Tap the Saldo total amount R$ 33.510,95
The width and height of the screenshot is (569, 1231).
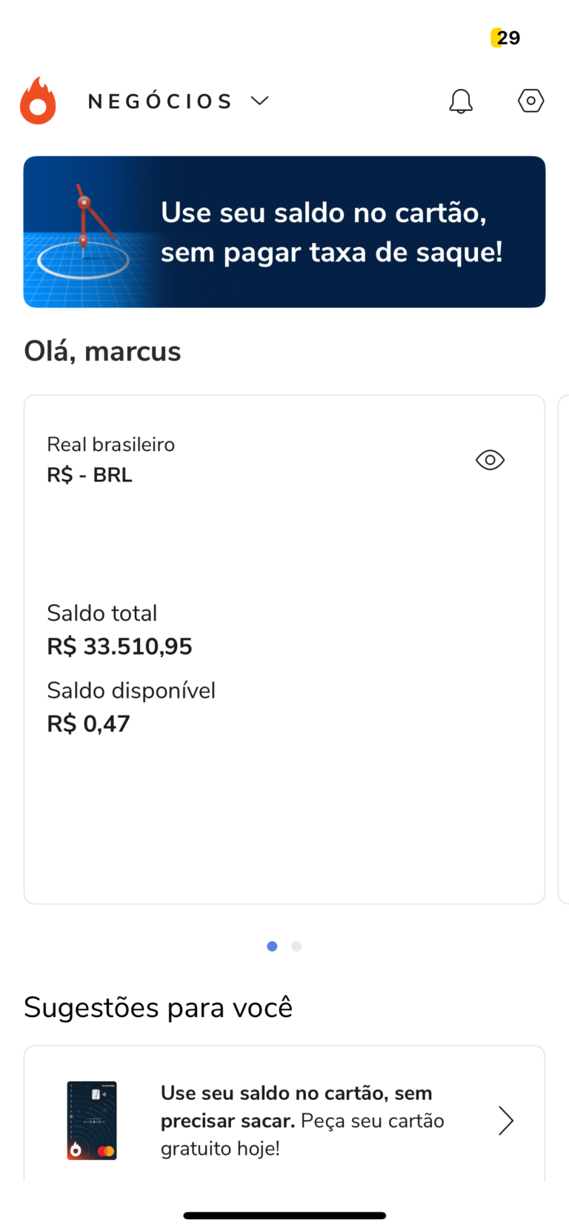119,647
